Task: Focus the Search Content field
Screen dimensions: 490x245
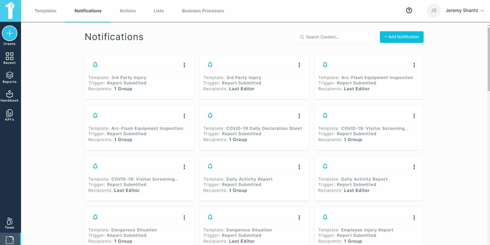Action: pyautogui.click(x=336, y=37)
